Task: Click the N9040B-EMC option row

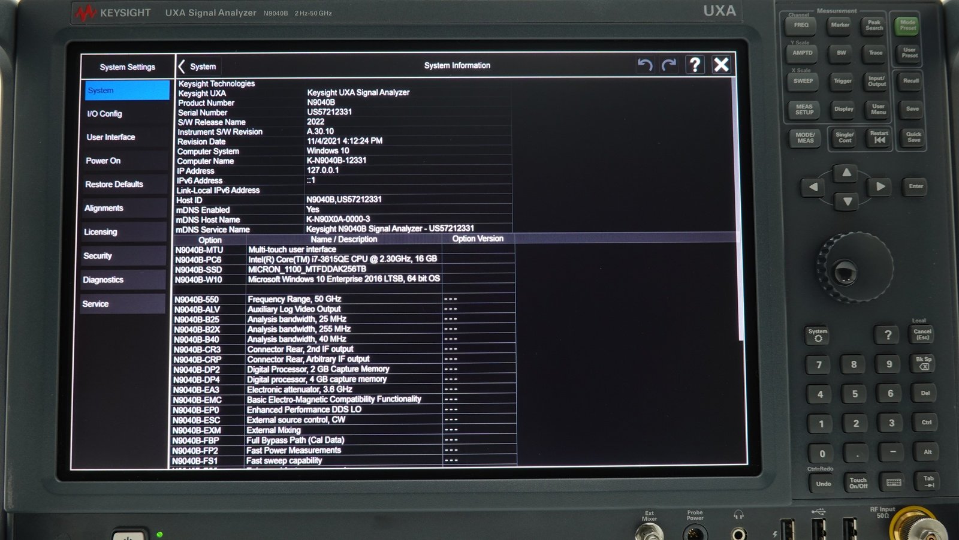Action: 343,399
